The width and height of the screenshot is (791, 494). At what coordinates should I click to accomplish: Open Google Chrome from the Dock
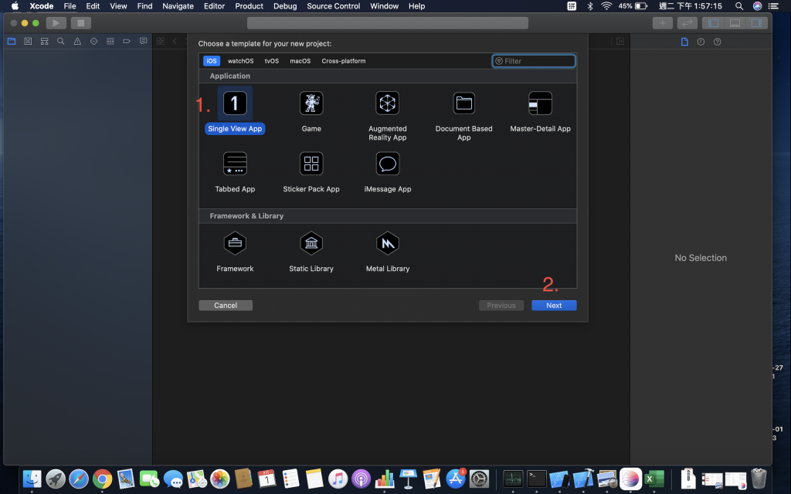point(103,479)
